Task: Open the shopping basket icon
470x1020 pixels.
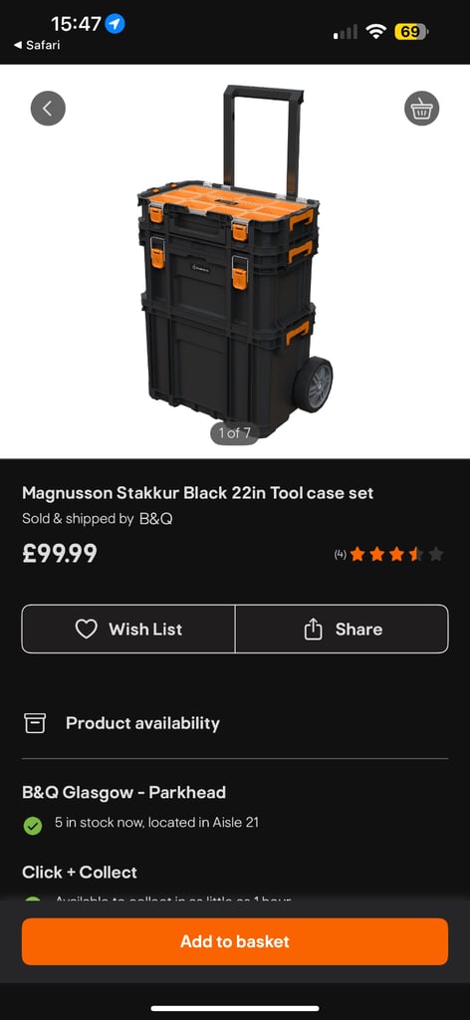Action: (x=422, y=108)
